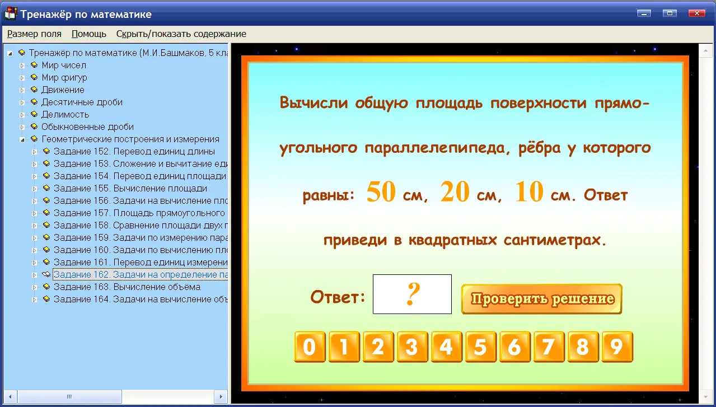Image resolution: width=716 pixels, height=407 pixels.
Task: Click digit 6 on the number pad
Action: click(514, 347)
